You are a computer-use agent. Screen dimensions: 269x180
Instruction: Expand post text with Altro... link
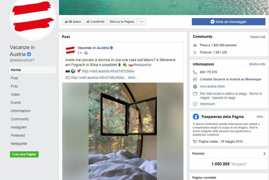pyautogui.click(x=133, y=78)
